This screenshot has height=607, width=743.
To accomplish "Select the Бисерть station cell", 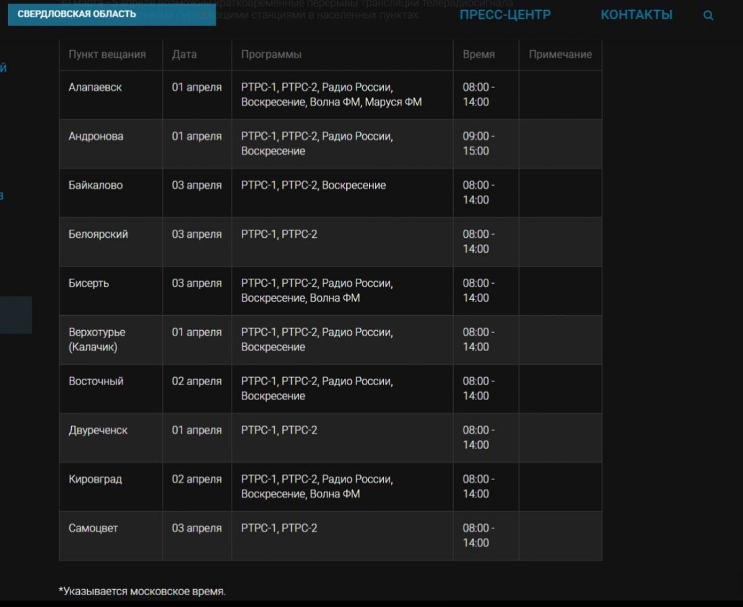I will click(x=89, y=283).
